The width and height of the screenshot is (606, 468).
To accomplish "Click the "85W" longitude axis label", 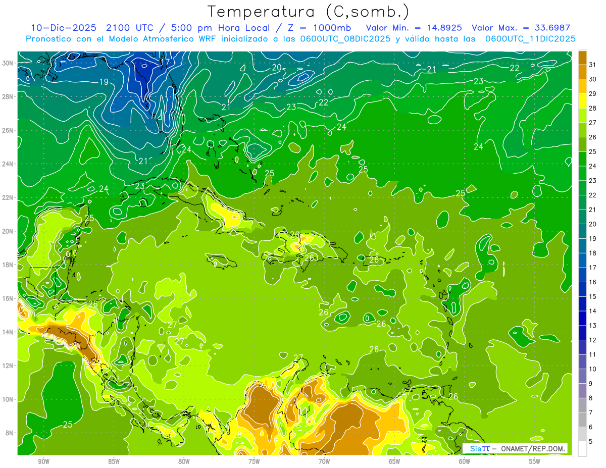I will 114,461.
